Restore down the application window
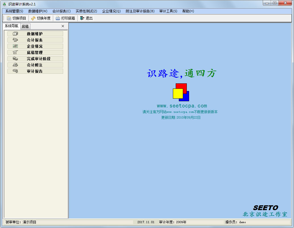This screenshot has width=294, height=228. (x=274, y=3)
